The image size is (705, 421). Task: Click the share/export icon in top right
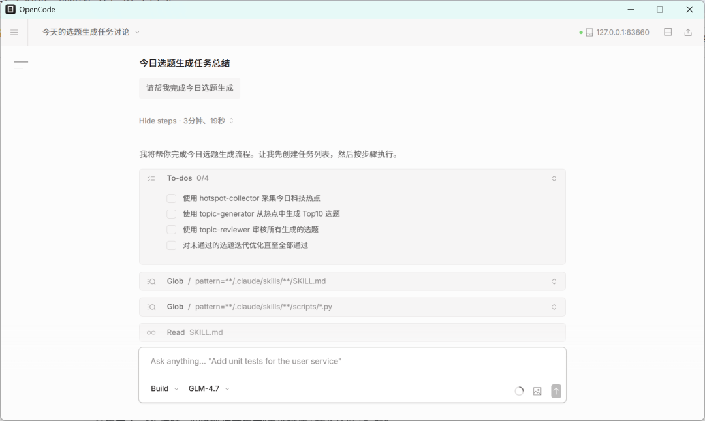[688, 31]
